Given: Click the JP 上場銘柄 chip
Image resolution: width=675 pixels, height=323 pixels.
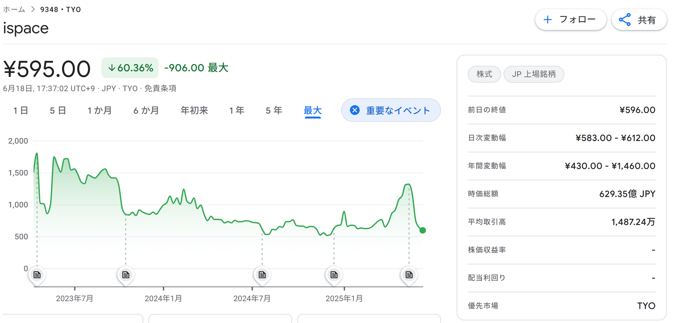Looking at the screenshot, I should [x=534, y=74].
